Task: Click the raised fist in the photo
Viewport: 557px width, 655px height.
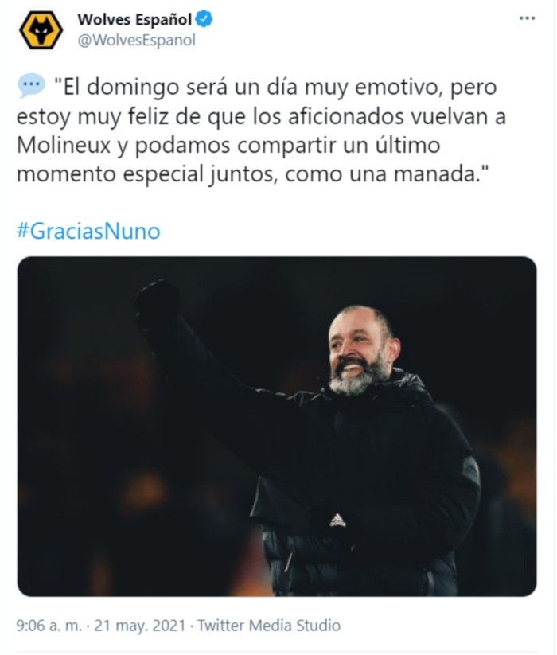Action: point(157,302)
